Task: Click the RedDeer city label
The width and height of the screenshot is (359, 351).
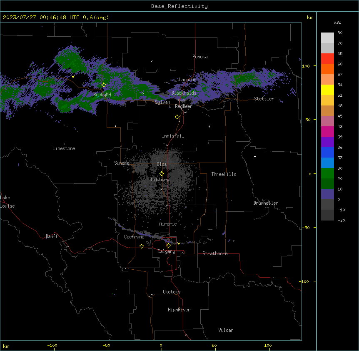Action: [183, 107]
